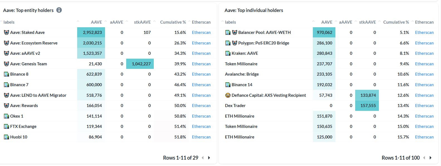Viewport: 441px width, 166px height.
Task: Open Etherscan link for Aave: Staked Aave
Action: (201, 32)
